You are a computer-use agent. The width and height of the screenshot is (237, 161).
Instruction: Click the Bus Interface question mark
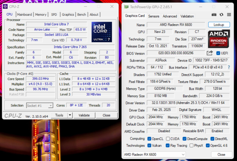229,67
